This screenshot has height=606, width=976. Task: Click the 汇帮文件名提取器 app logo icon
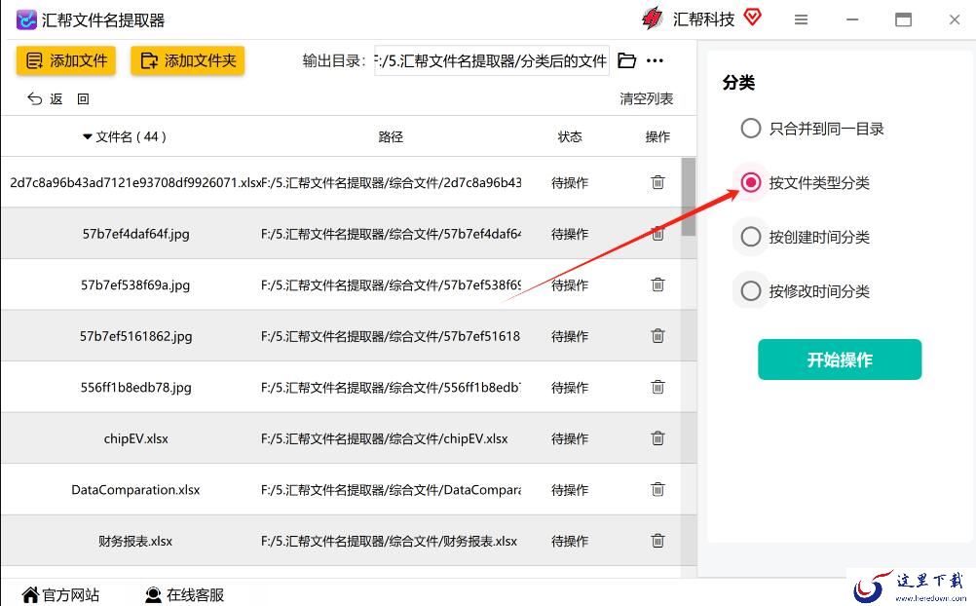pos(26,19)
